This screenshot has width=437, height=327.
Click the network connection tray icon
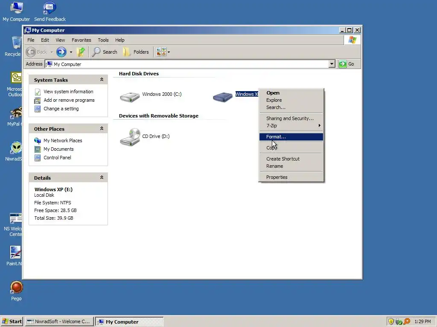point(399,322)
